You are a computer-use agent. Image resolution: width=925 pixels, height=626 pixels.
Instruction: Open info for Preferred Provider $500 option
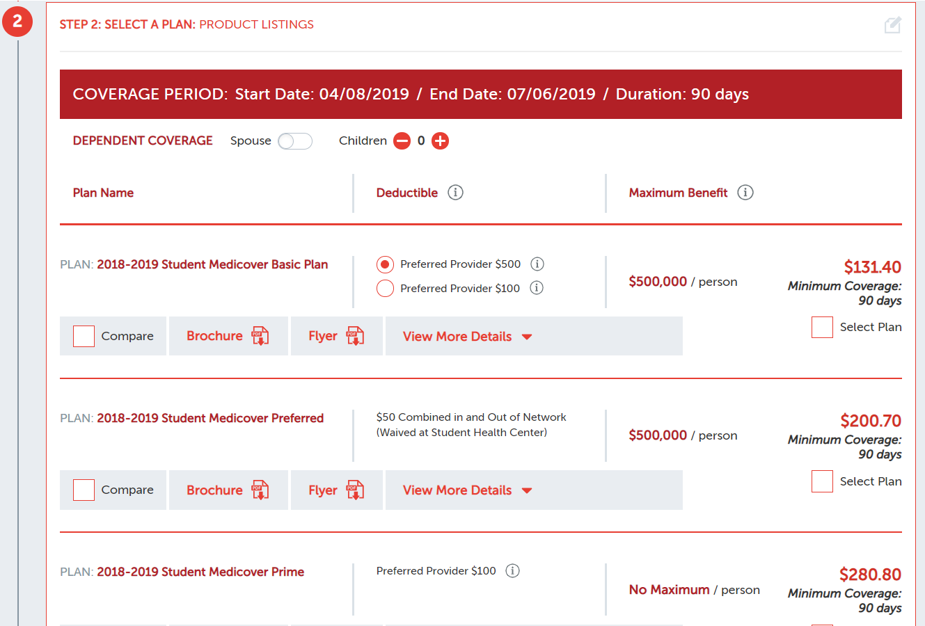click(x=537, y=264)
